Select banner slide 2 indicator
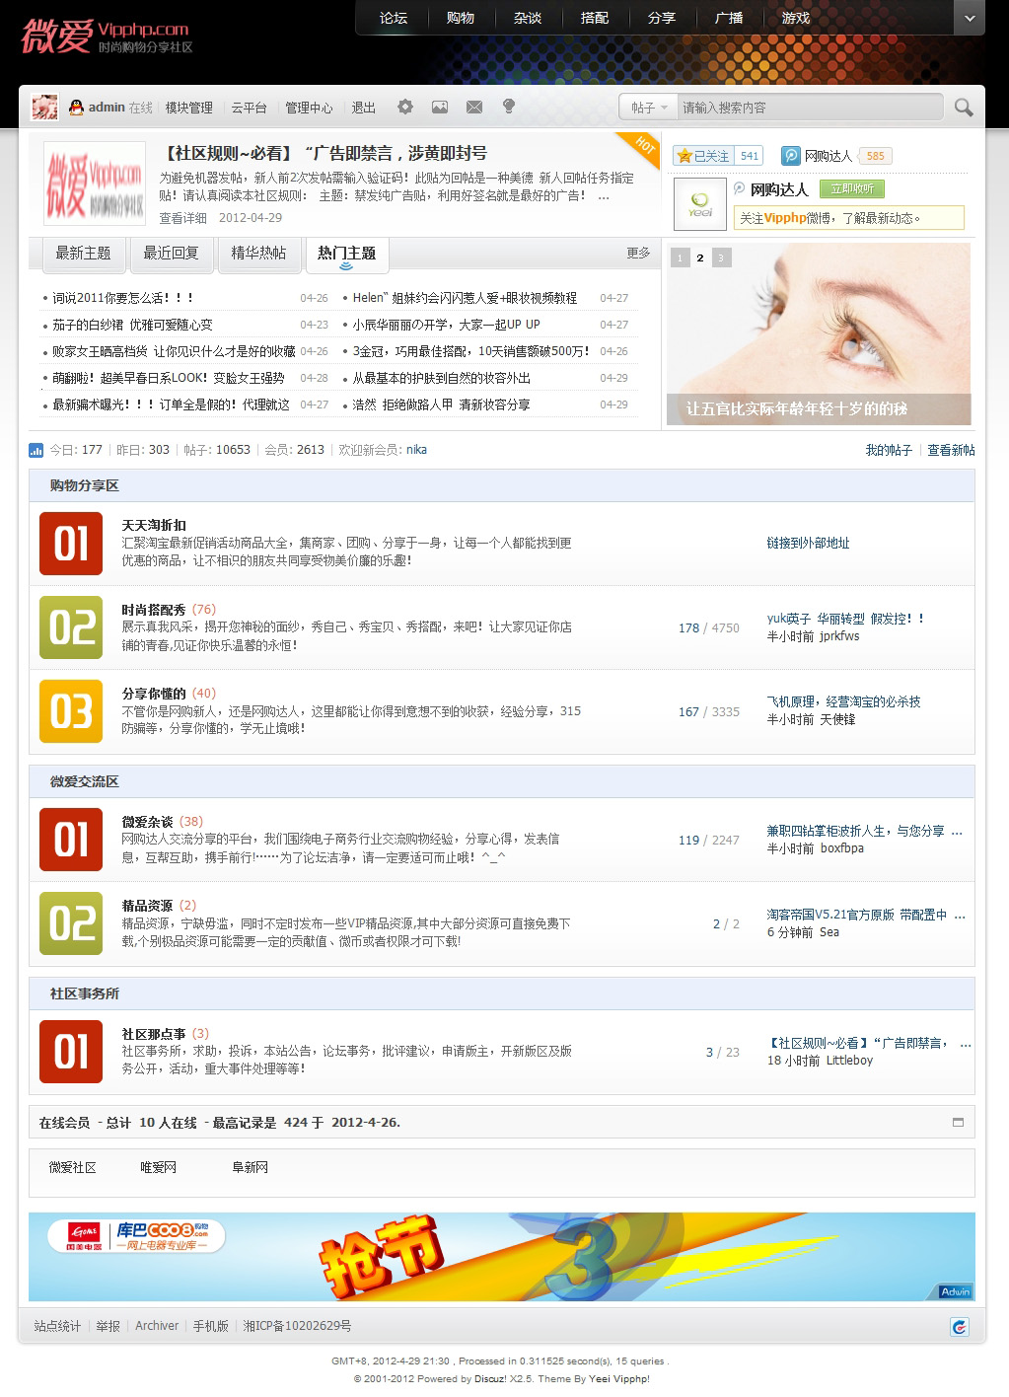Image resolution: width=1009 pixels, height=1397 pixels. coord(699,257)
